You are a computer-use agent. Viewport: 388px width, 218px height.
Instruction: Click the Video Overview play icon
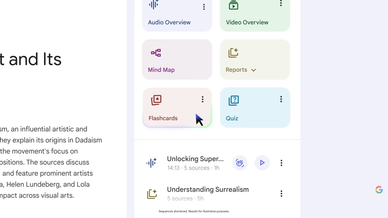(233, 5)
